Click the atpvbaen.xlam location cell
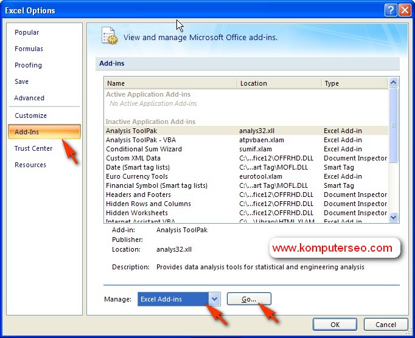The image size is (415, 338). (x=262, y=140)
